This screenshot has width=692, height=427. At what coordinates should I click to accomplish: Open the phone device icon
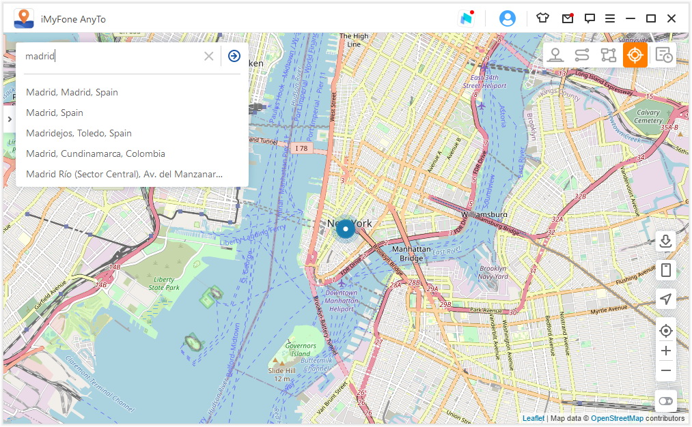click(665, 270)
